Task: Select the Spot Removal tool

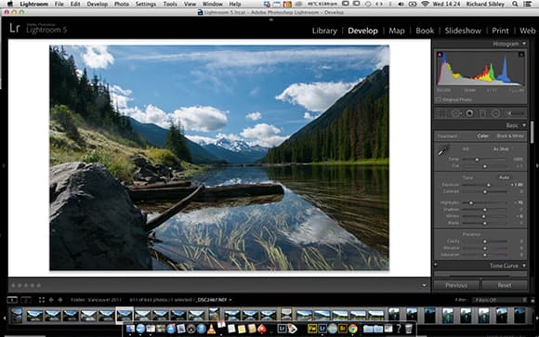Action: tap(455, 113)
